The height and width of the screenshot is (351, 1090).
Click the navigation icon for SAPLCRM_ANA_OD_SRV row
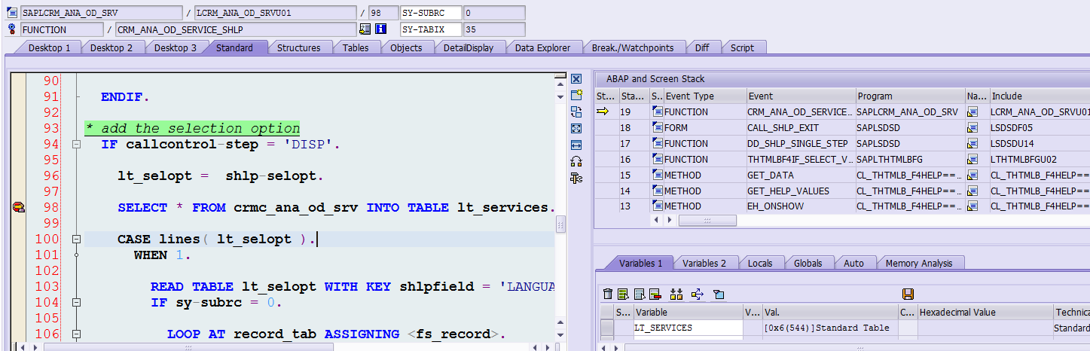tap(972, 112)
